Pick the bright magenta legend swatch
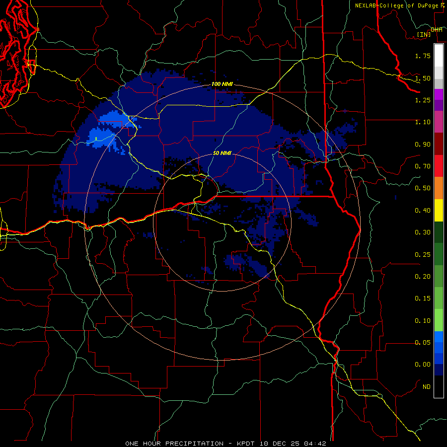 [x=439, y=94]
